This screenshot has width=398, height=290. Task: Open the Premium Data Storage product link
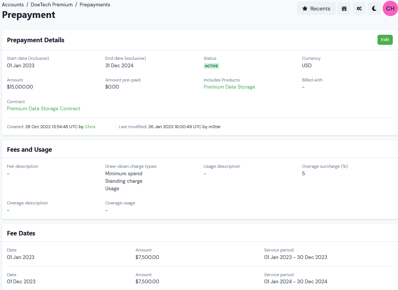229,87
